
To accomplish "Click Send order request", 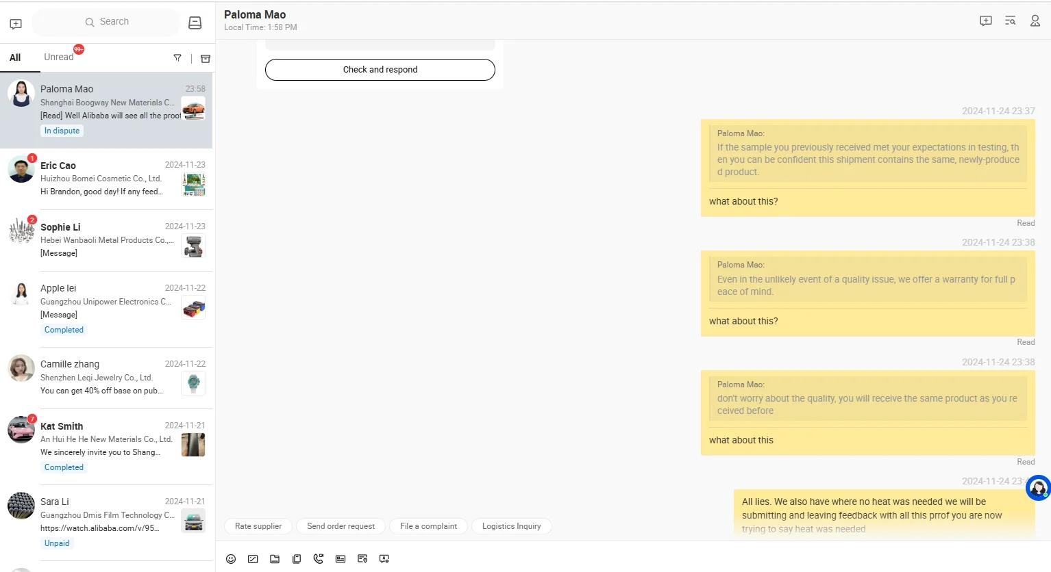I will click(341, 526).
